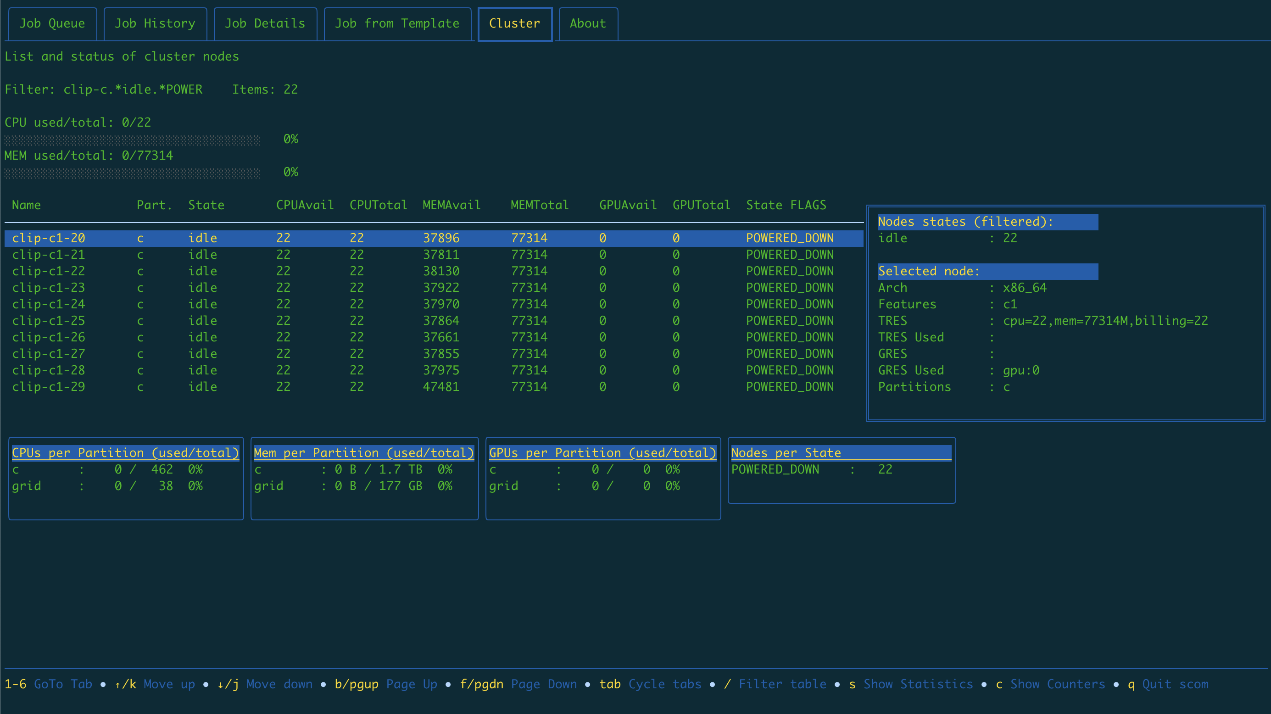This screenshot has height=714, width=1271.
Task: Click the Name column header
Action: coord(26,205)
